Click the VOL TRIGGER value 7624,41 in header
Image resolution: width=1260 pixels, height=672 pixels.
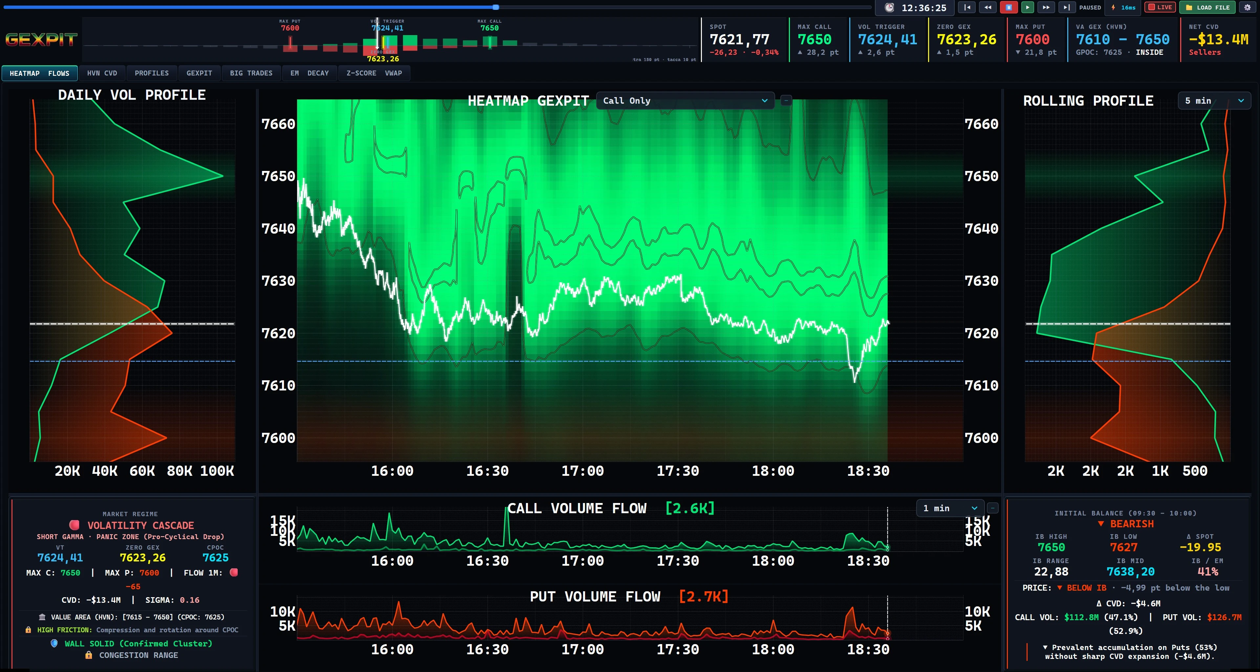coord(887,39)
